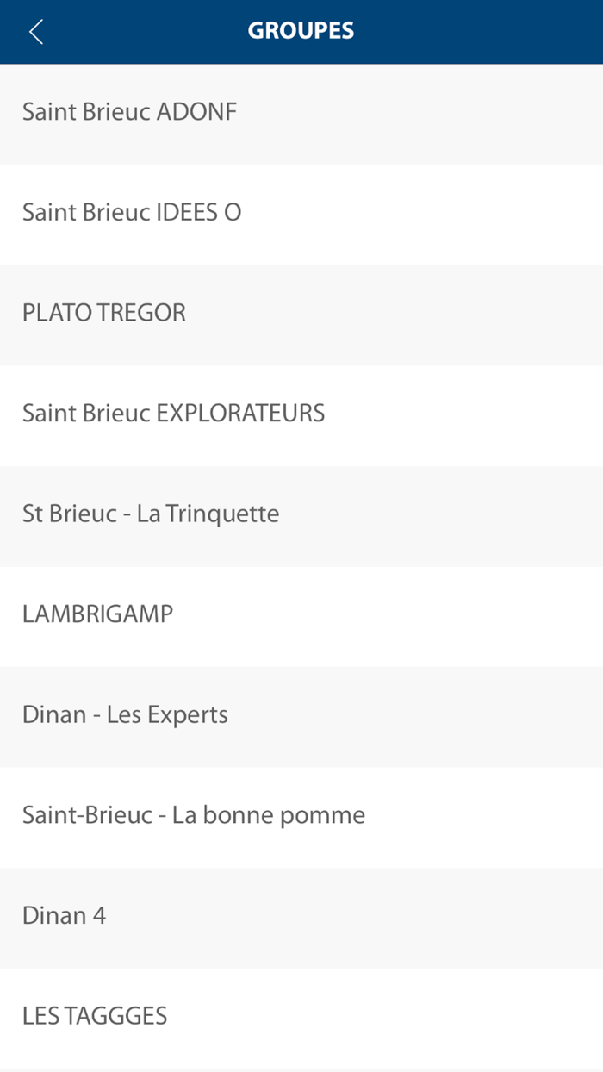
Task: Go back from the Groupes screen
Action: 36,32
